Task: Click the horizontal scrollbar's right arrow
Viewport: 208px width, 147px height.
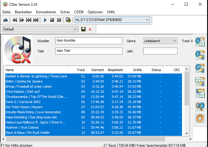Action: pyautogui.click(x=190, y=139)
